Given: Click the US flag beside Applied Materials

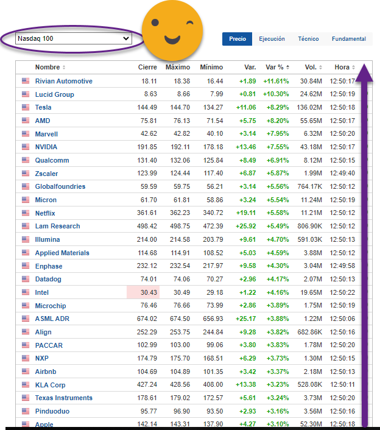Looking at the screenshot, I should coord(26,253).
